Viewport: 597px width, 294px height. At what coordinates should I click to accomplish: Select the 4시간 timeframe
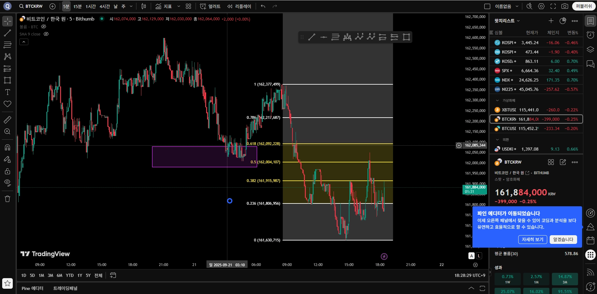point(105,6)
